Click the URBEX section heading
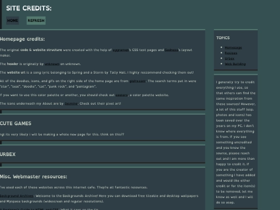 tap(8, 155)
